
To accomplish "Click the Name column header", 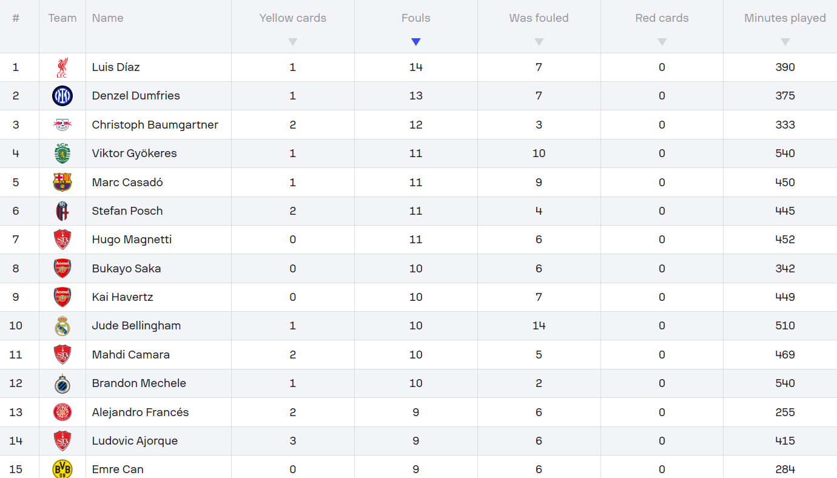I will coord(107,18).
